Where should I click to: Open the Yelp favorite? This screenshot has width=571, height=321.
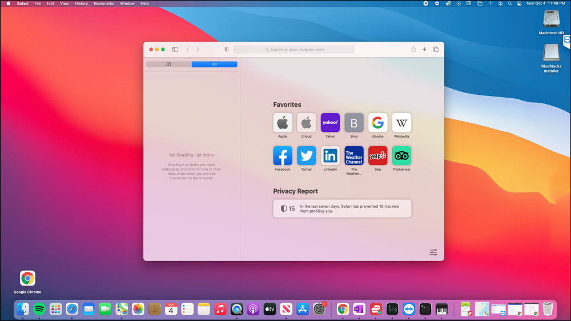tap(377, 155)
